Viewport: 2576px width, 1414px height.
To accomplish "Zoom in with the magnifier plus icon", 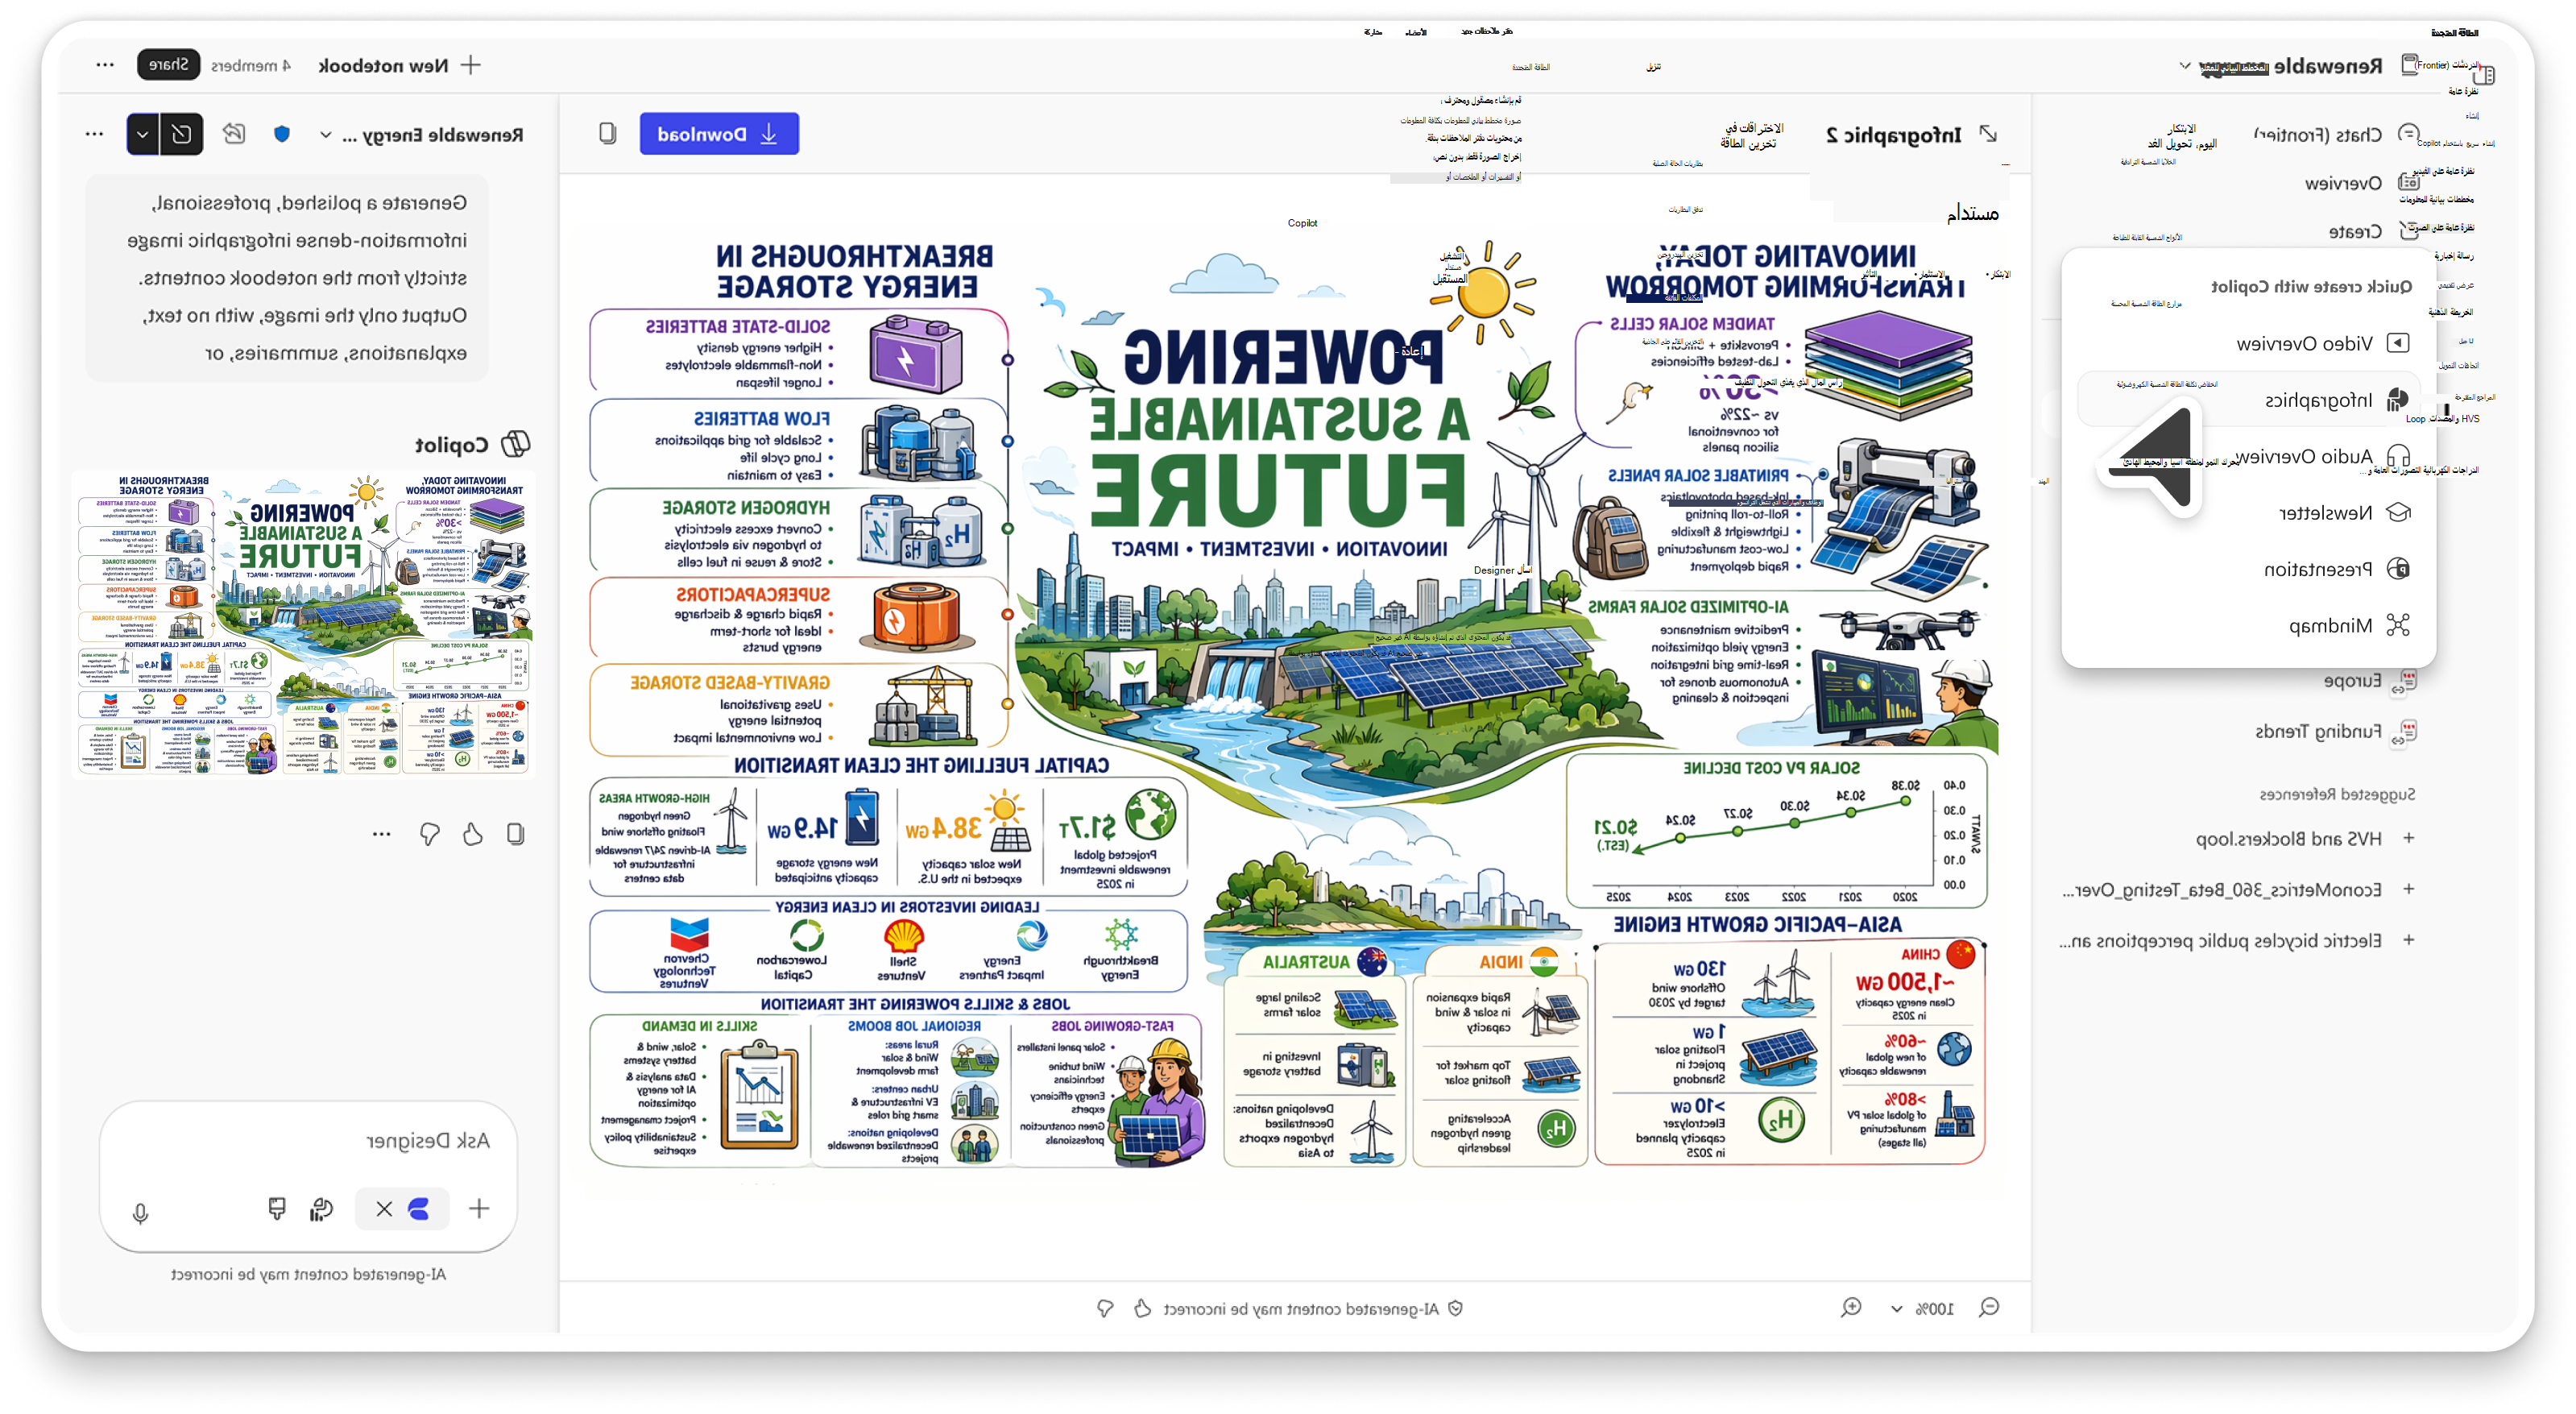I will [x=1851, y=1308].
